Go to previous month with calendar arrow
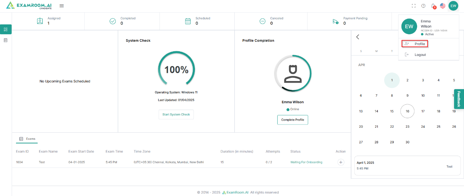The height and width of the screenshot is (196, 464). pyautogui.click(x=358, y=37)
